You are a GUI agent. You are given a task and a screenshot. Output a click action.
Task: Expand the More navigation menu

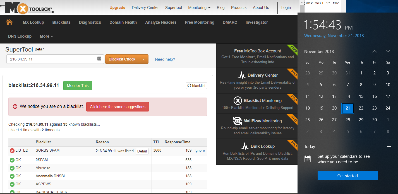click(46, 36)
